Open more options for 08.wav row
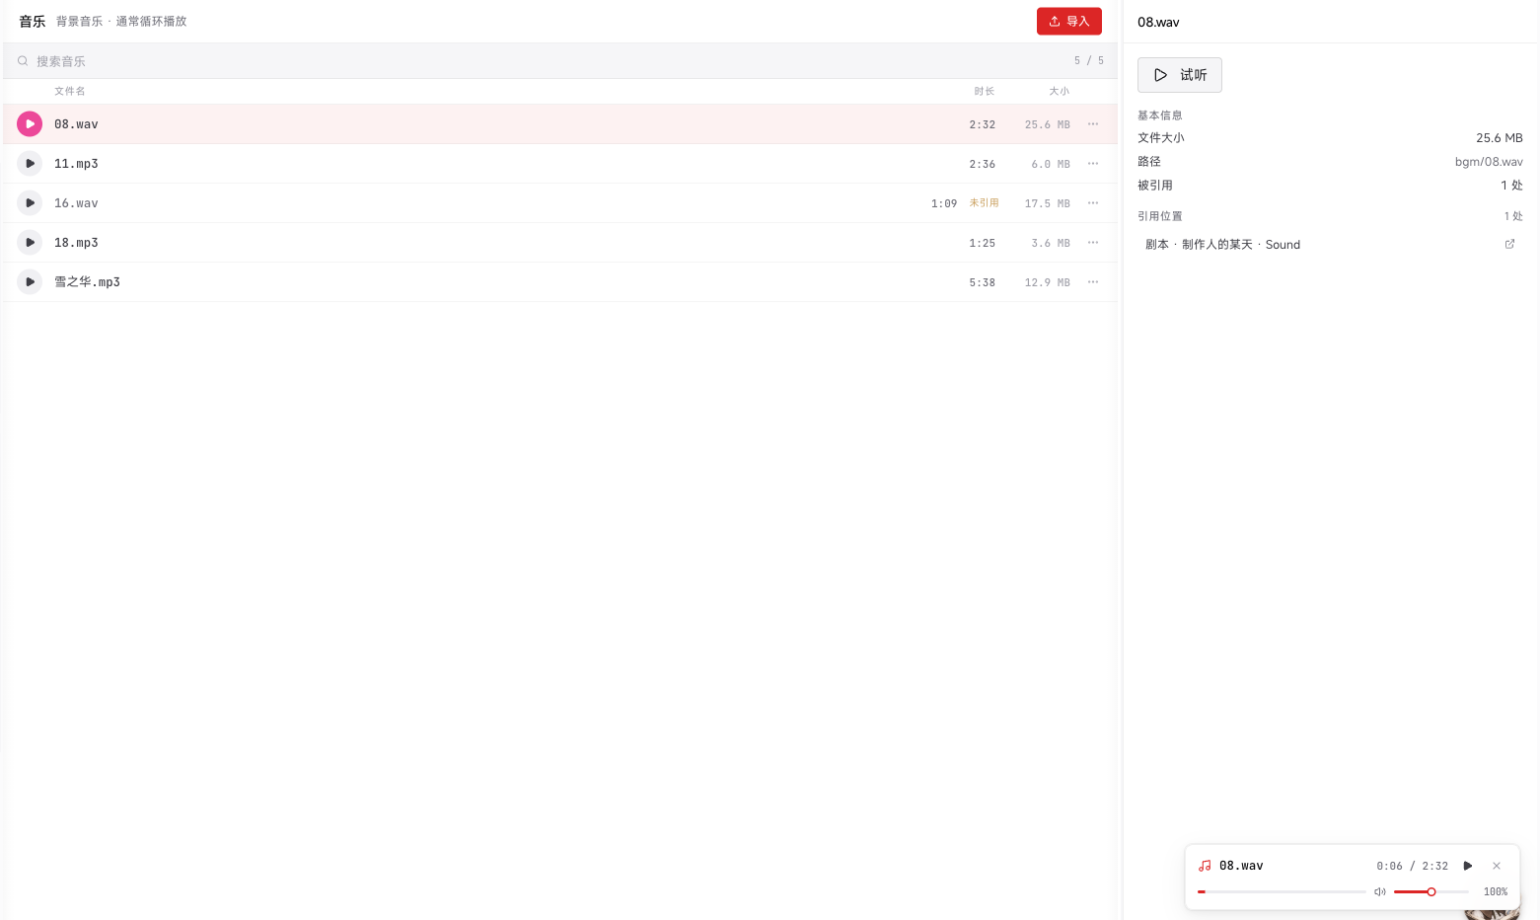Screen dimensions: 1540x920 [1093, 124]
